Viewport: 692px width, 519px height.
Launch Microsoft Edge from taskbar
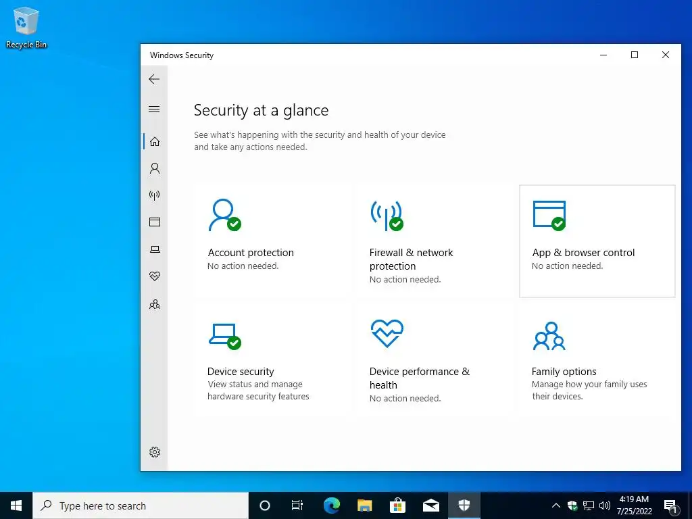coord(331,505)
